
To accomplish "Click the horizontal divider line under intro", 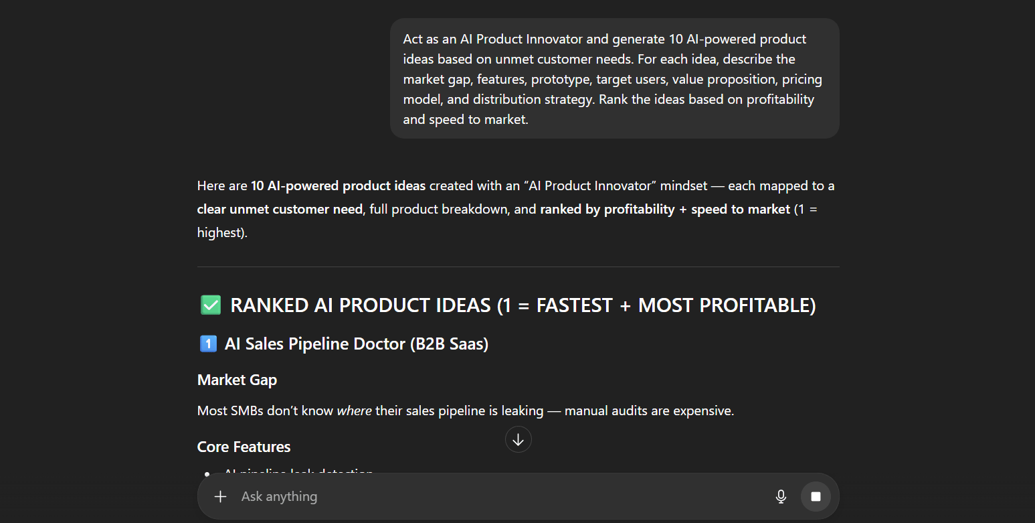I will [518, 267].
